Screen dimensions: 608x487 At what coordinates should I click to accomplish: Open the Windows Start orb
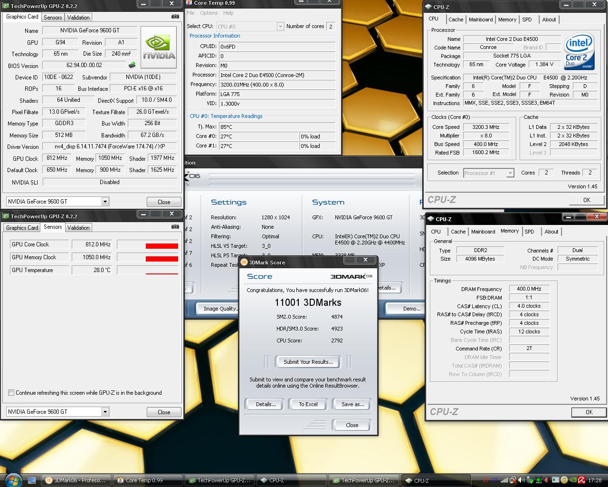tap(12, 479)
